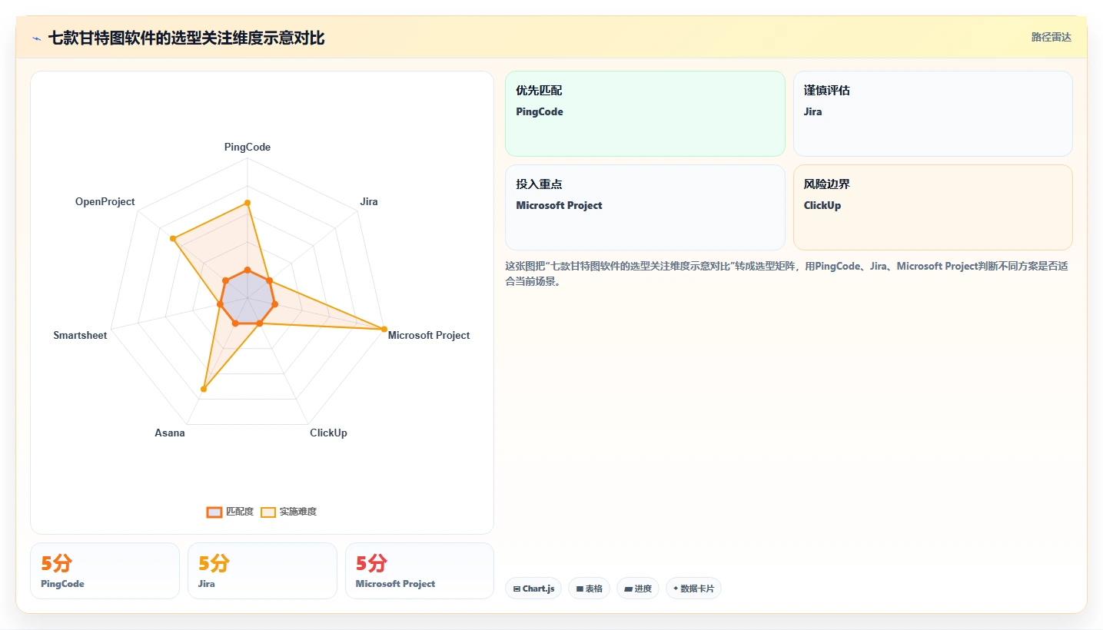The width and height of the screenshot is (1103, 630).
Task: Open the 风险边界 ClickUp card
Action: 932,207
